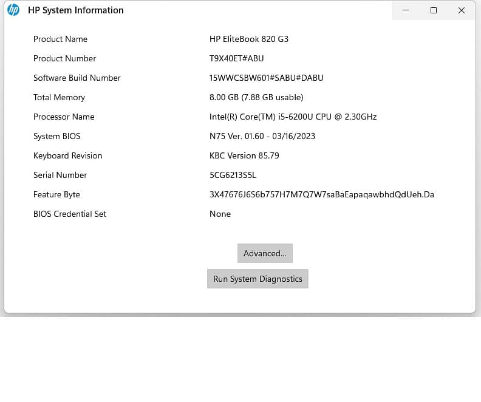Viewport: 481px width, 402px height.
Task: Click the Intel Core i5-6200U processor value
Action: point(293,117)
